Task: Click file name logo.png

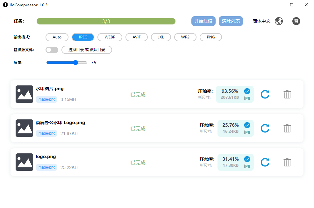Action: pos(46,157)
